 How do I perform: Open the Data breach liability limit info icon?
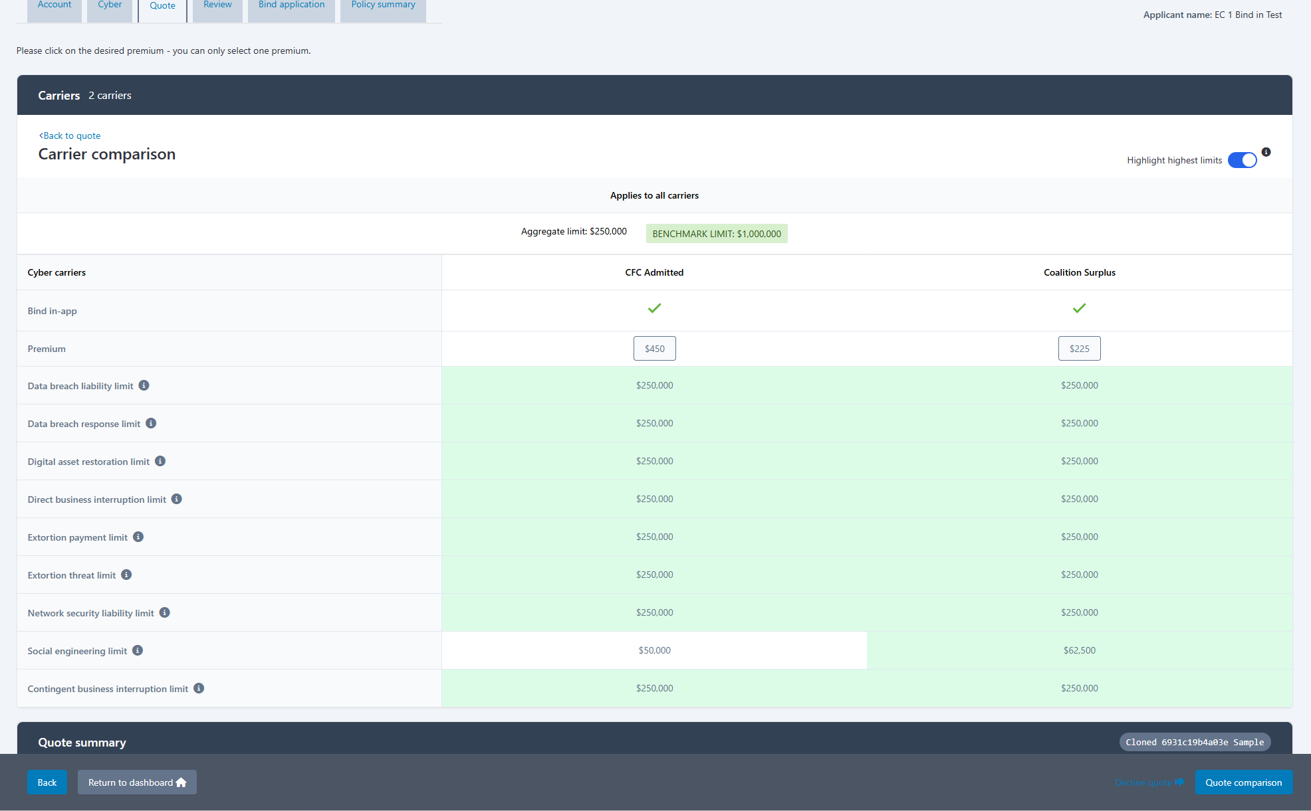coord(144,385)
